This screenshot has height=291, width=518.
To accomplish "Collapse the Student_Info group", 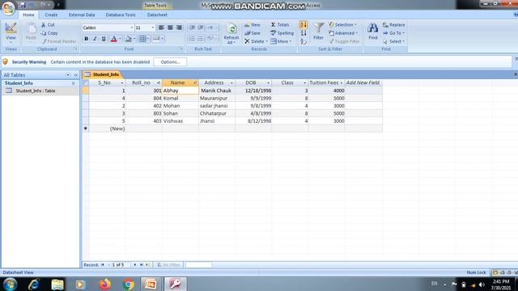I will (73, 83).
